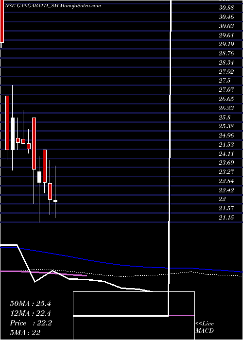Select the 30.88 price axis label

(226, 8)
